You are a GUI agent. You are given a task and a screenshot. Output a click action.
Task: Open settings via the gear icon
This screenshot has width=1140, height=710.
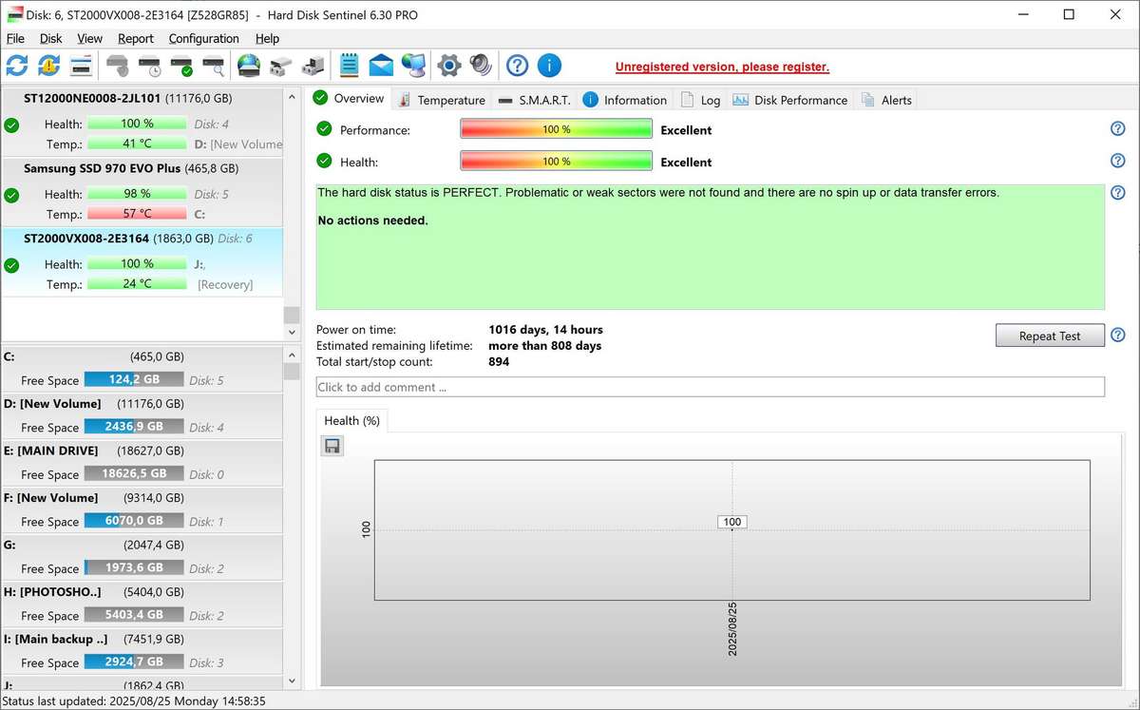pos(448,66)
